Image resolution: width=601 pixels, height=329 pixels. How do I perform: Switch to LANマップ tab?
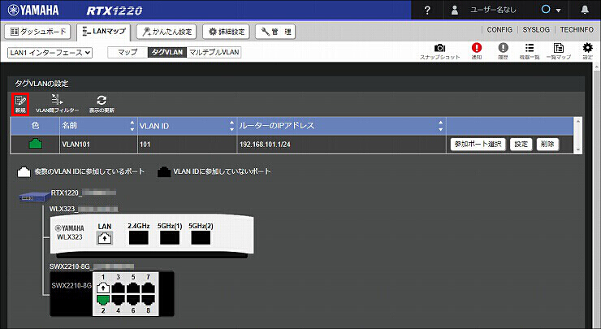tap(103, 32)
